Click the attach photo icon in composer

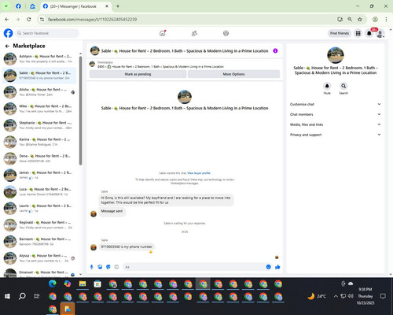[100, 267]
